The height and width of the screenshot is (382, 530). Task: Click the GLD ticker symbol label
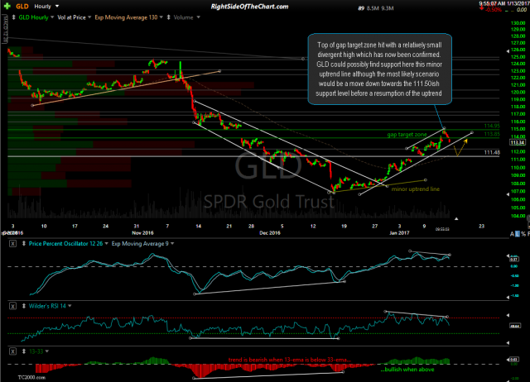tap(22, 7)
